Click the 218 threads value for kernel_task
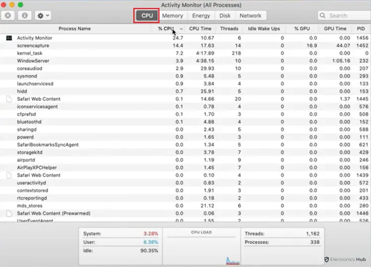This screenshot has width=371, height=267. [x=236, y=53]
